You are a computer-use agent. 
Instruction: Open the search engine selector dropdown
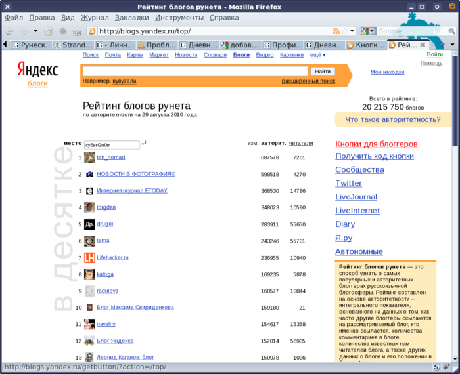369,31
